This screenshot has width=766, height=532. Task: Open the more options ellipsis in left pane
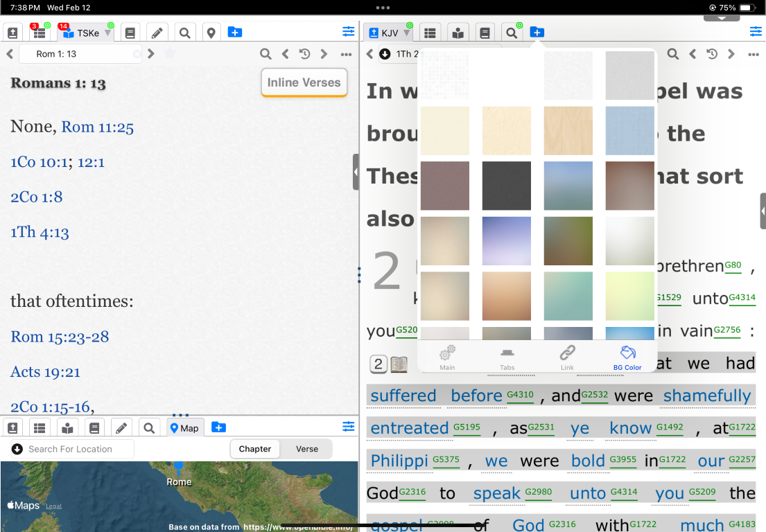pos(346,54)
